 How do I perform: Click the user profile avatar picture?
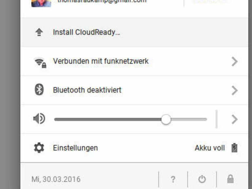[41, 3]
